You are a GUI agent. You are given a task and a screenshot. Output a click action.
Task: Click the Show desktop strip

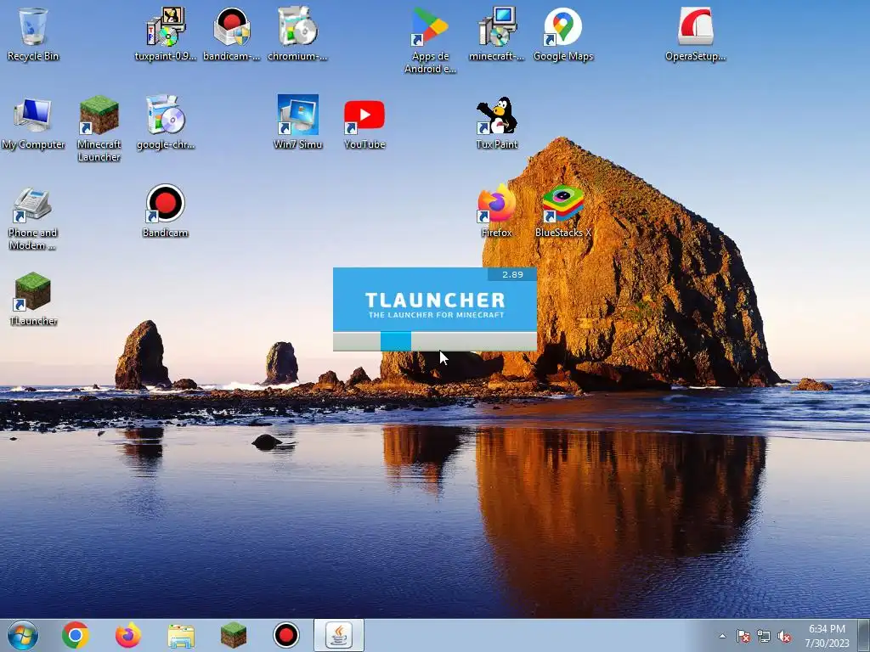[864, 635]
